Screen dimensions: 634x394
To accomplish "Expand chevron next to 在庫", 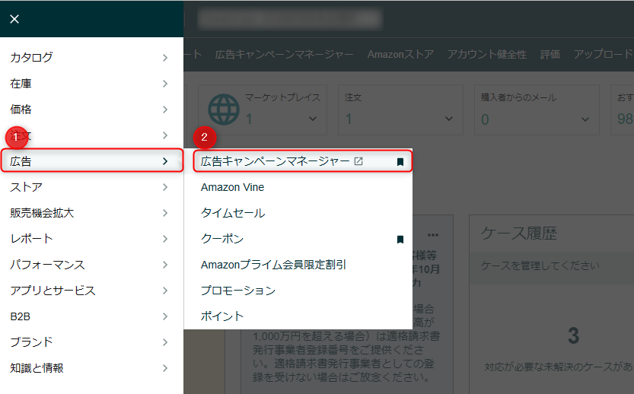I will pos(165,84).
